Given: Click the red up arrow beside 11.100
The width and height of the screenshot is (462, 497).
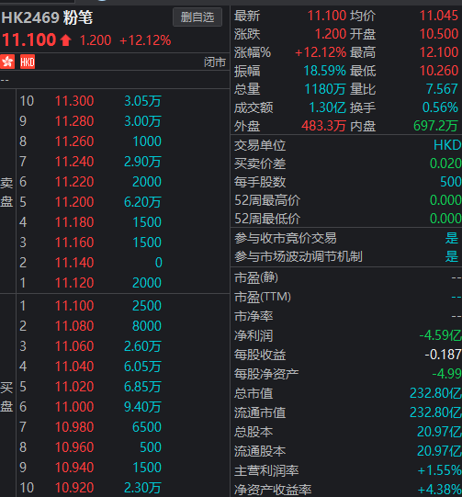Looking at the screenshot, I should pyautogui.click(x=66, y=40).
